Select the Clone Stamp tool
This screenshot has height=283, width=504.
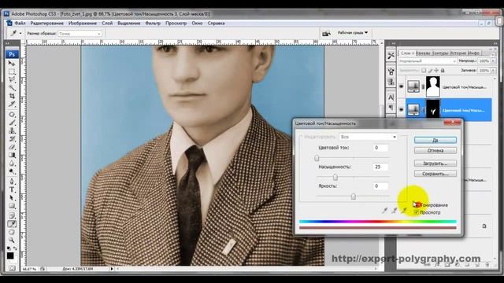tap(12, 130)
